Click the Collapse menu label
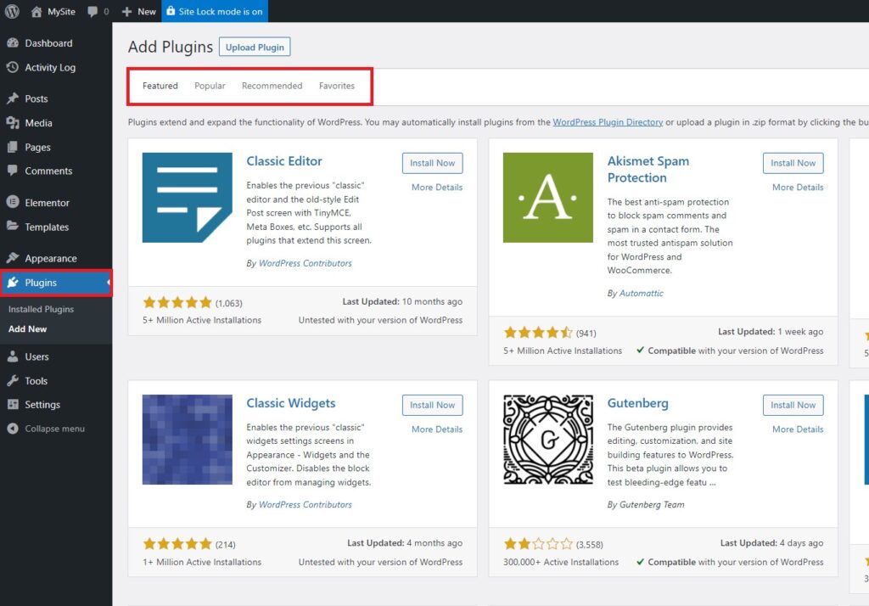The height and width of the screenshot is (606, 869). [x=55, y=429]
